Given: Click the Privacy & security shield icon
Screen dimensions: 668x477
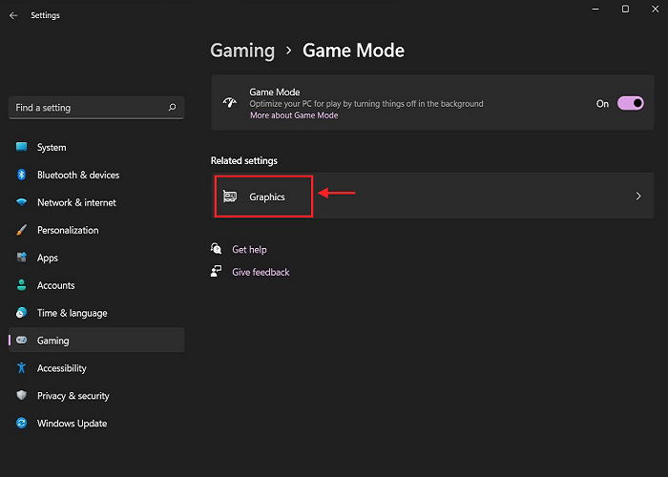Looking at the screenshot, I should click(21, 395).
